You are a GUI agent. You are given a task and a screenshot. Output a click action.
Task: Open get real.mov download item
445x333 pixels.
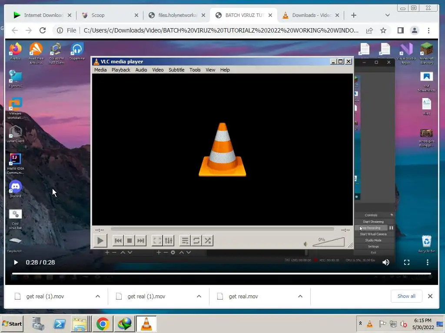click(x=243, y=297)
